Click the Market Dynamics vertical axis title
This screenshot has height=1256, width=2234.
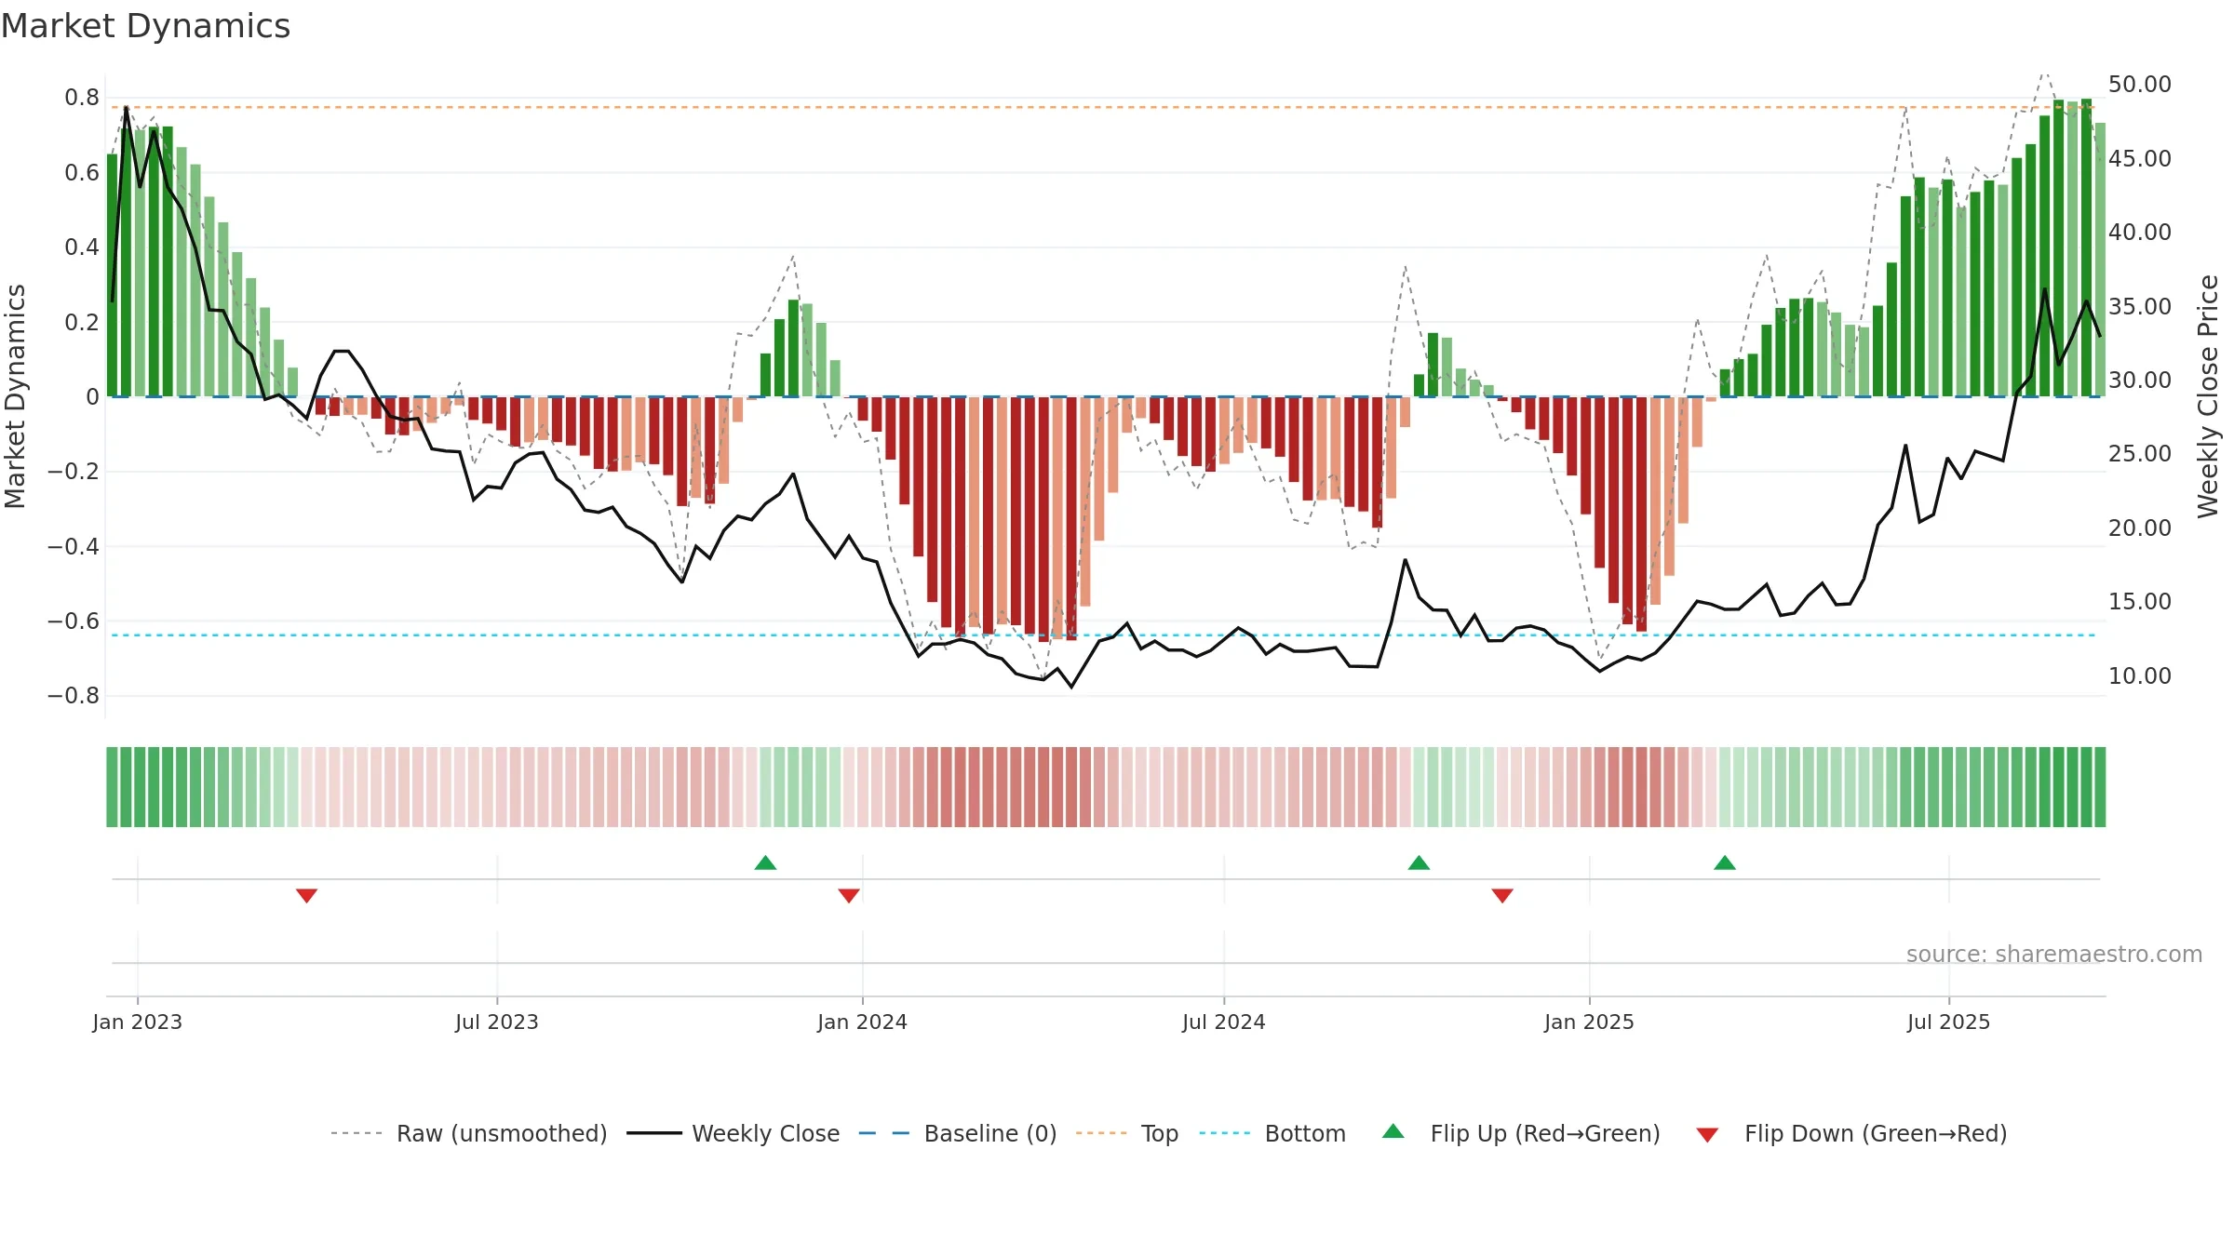(15, 396)
